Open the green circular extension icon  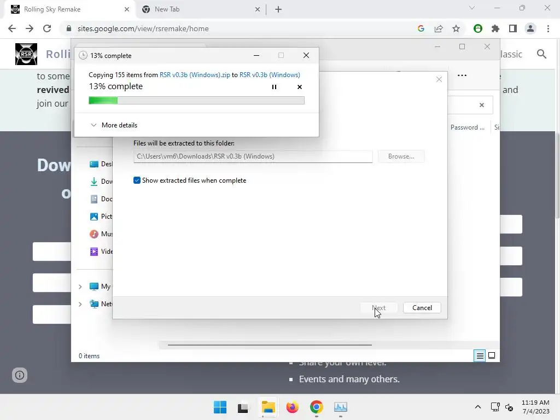[477, 28]
